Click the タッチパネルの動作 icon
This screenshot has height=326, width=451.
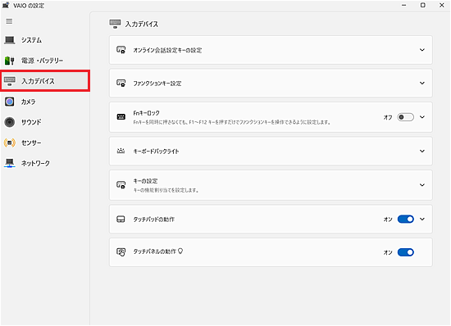tap(121, 252)
